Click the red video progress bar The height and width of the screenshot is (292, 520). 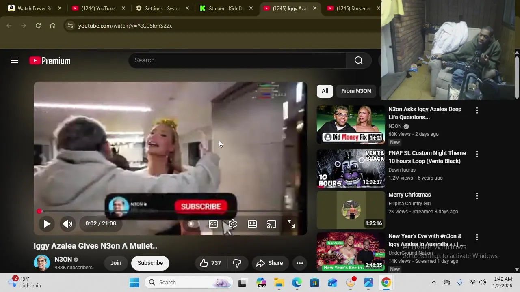click(x=170, y=211)
